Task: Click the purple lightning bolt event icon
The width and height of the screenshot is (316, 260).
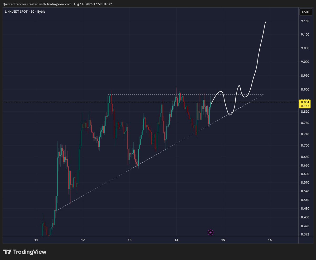Action: [210, 232]
